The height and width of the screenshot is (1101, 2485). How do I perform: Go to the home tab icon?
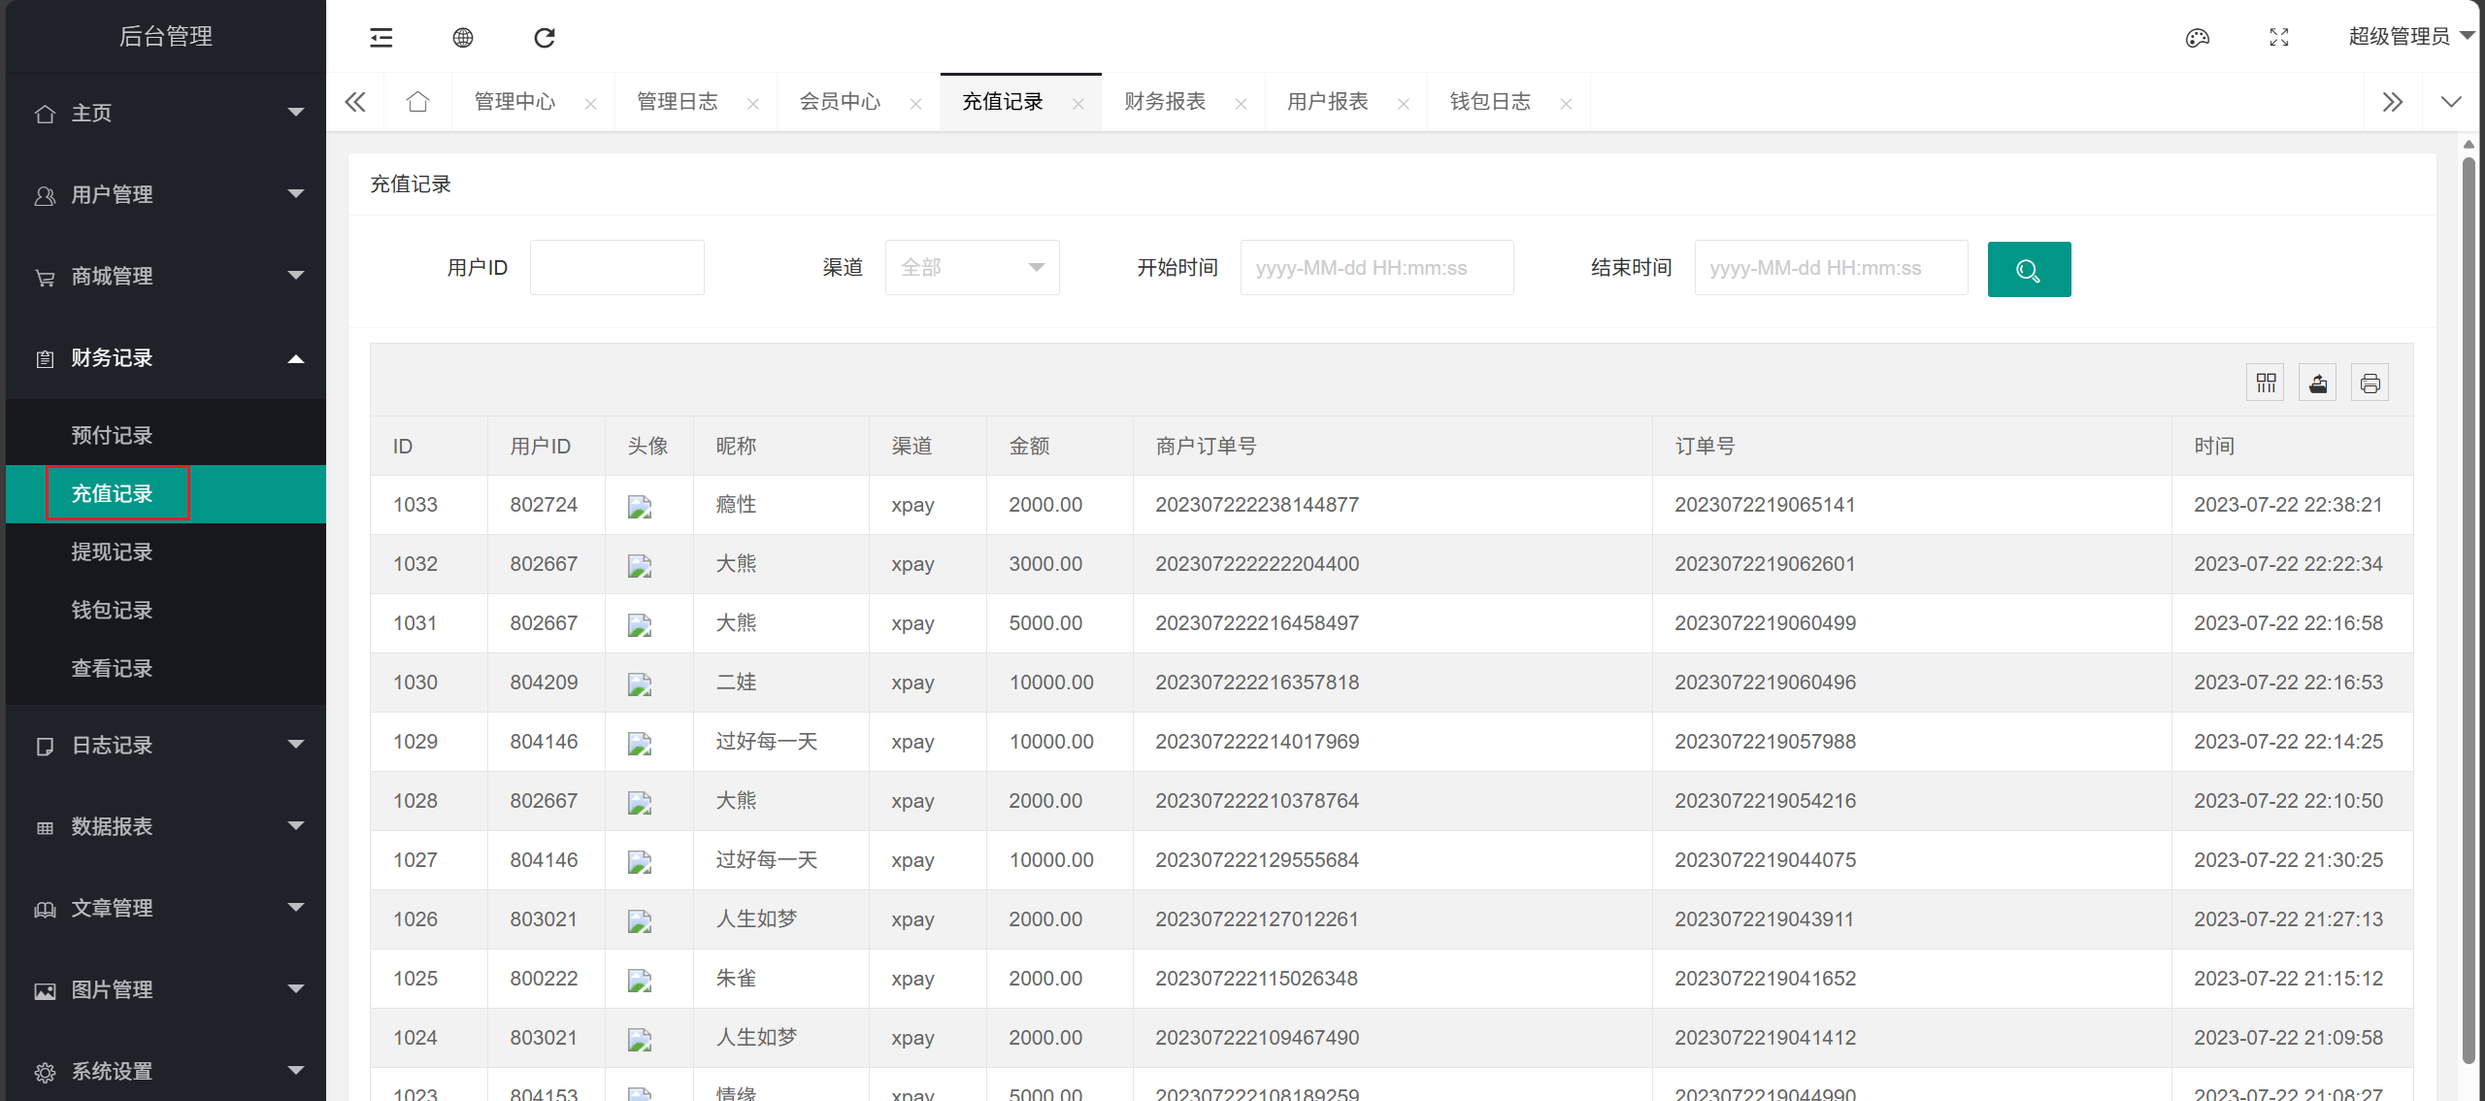(x=417, y=102)
